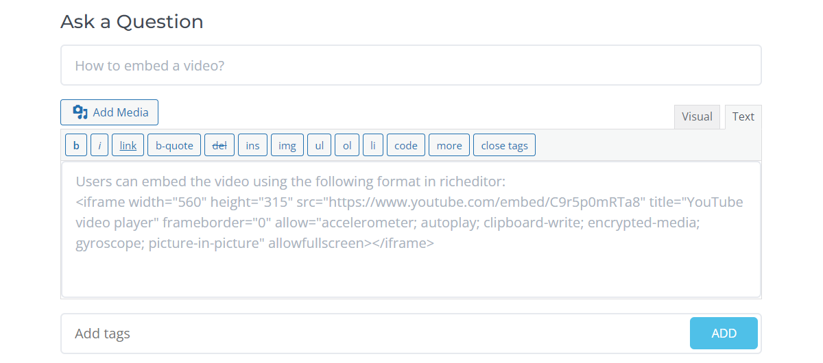Apply italic with the i button
The height and width of the screenshot is (363, 823).
99,145
